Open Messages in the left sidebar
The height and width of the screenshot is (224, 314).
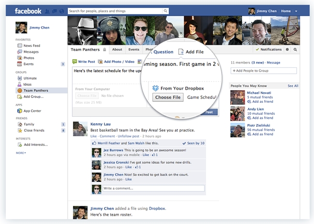click(31, 52)
